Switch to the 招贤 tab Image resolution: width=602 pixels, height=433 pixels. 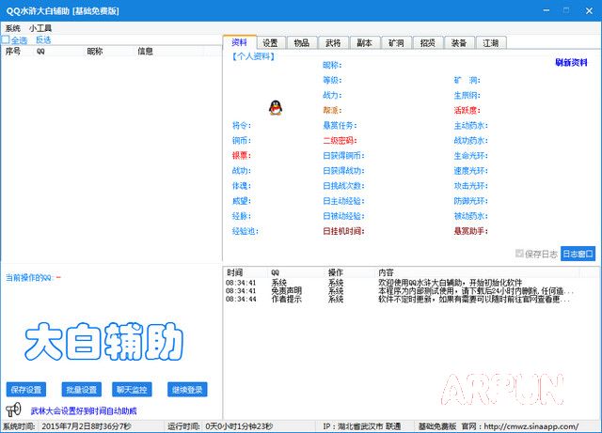(x=428, y=43)
